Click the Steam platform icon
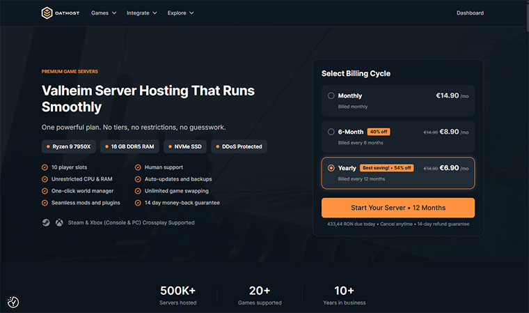Viewport: 529px width, 313px height. (46, 222)
